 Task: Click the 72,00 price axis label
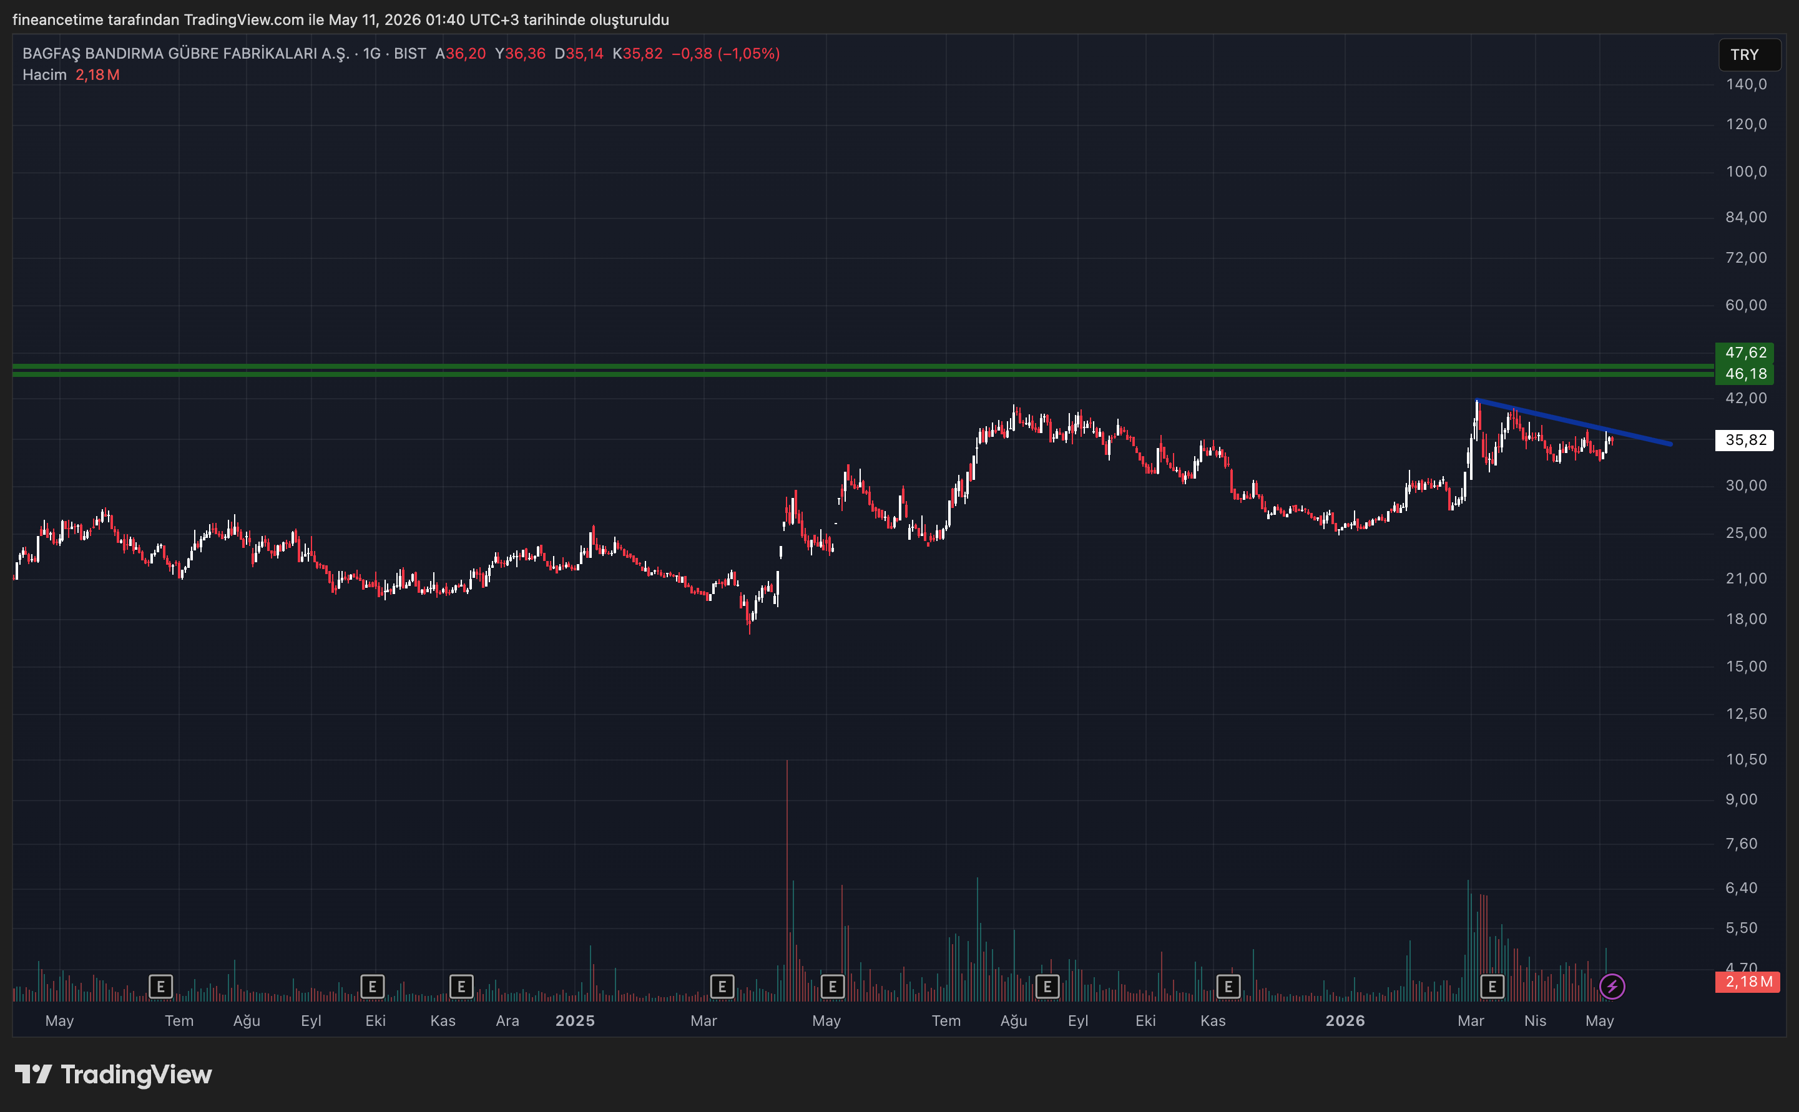pos(1746,258)
